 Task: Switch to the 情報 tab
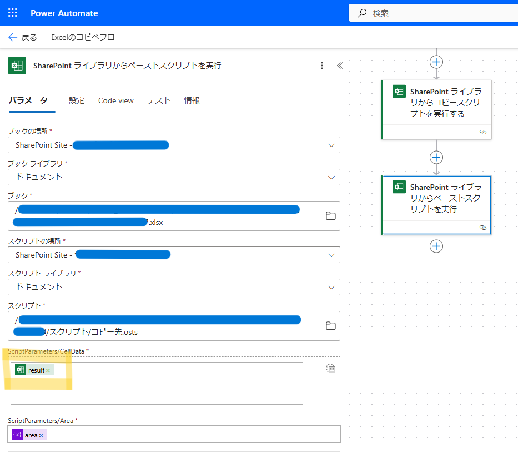coord(192,100)
